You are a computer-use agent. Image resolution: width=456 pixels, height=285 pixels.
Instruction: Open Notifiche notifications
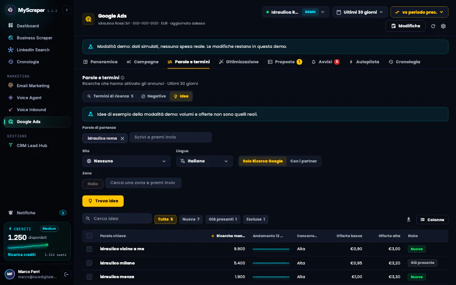[x=37, y=213]
